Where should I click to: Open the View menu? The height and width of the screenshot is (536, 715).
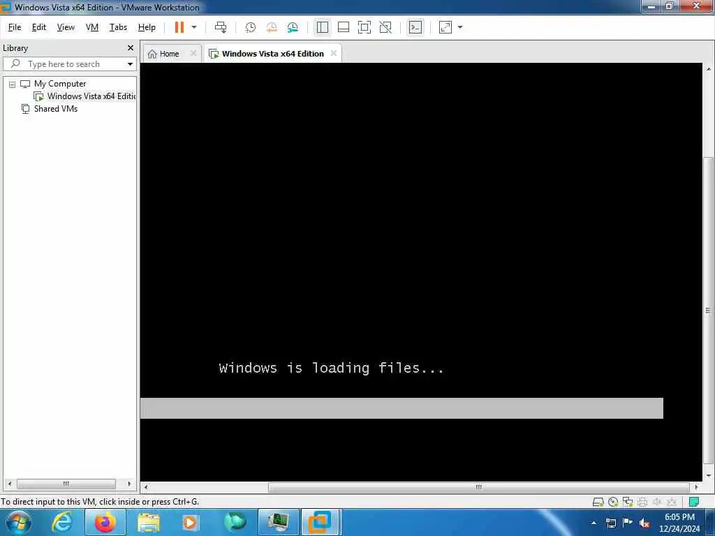(x=66, y=27)
